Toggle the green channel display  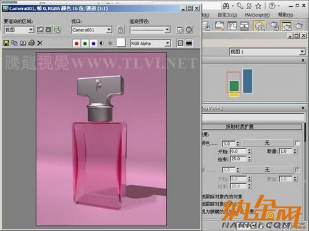(x=85, y=43)
